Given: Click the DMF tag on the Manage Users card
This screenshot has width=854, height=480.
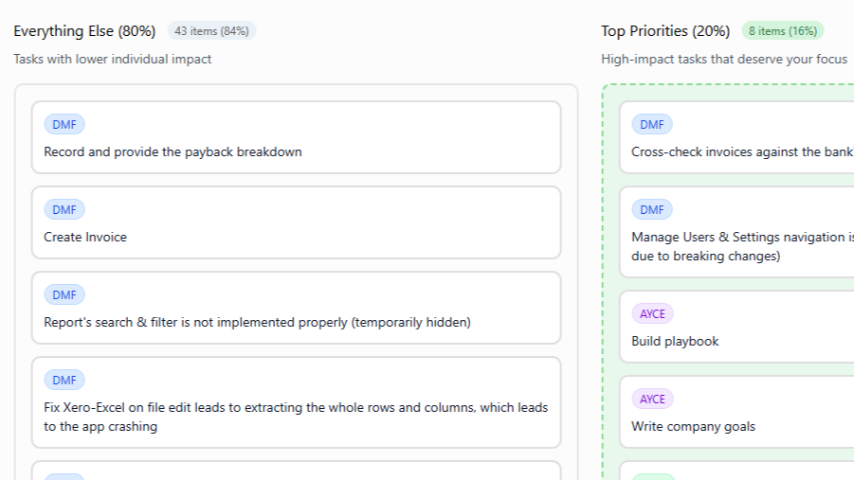Looking at the screenshot, I should pyautogui.click(x=652, y=209).
